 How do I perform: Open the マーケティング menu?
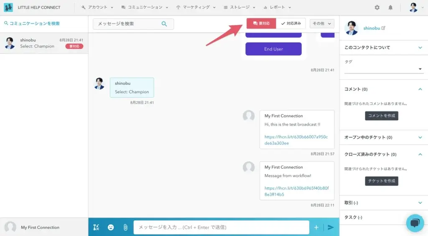(x=196, y=8)
